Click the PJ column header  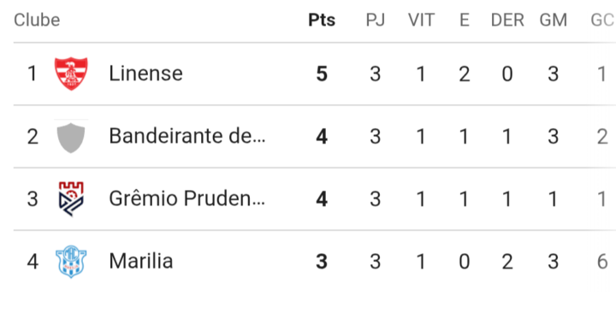[x=376, y=20]
